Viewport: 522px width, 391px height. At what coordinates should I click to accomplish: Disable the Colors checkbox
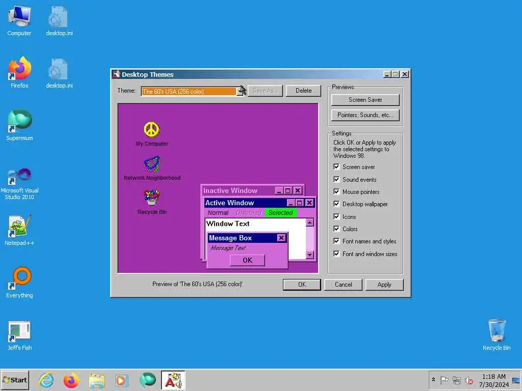coord(336,229)
